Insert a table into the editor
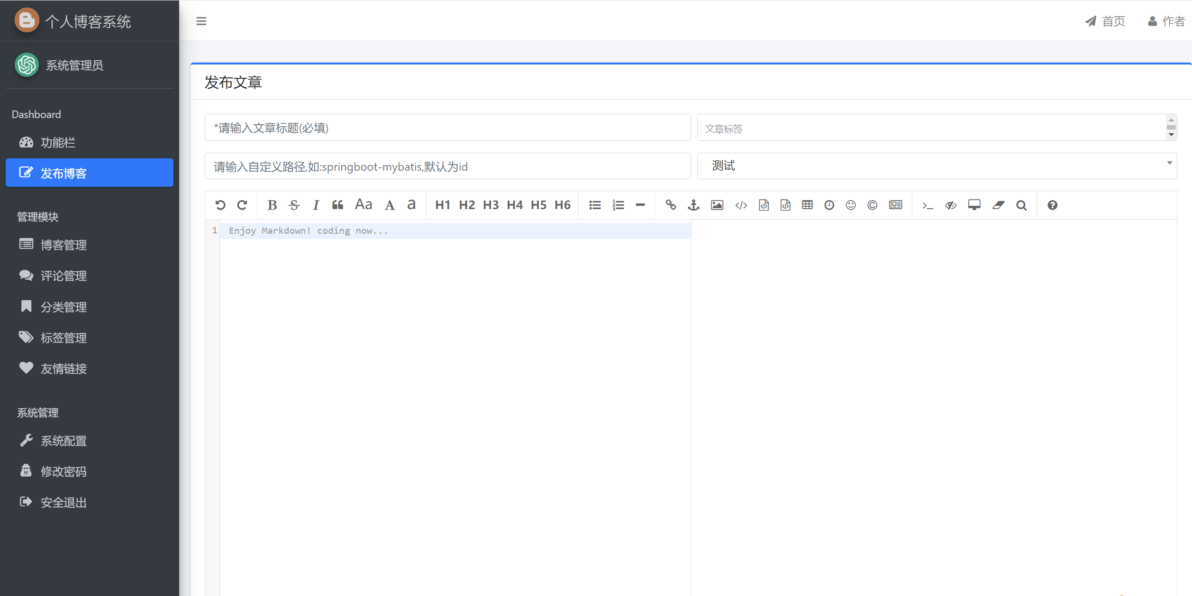Viewport: 1192px width, 596px height. [807, 205]
